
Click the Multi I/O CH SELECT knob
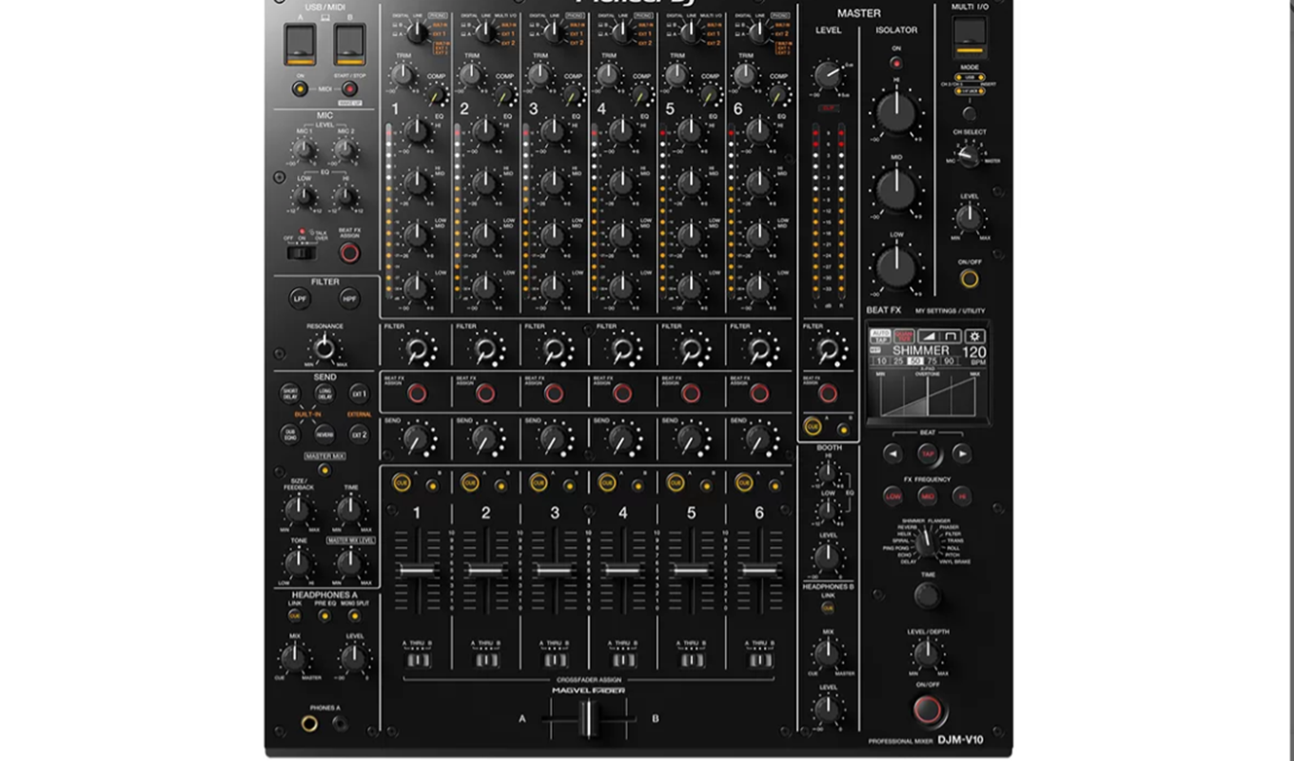(x=969, y=156)
